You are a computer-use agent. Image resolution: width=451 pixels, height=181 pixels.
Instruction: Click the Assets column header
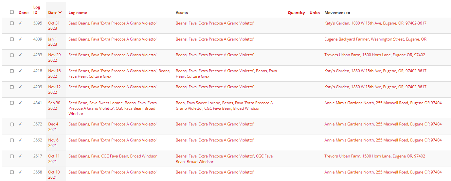point(182,13)
